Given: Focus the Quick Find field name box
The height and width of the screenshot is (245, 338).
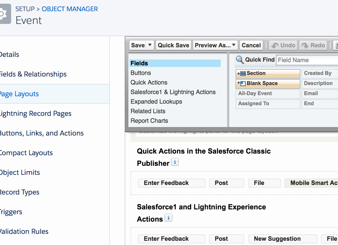Looking at the screenshot, I should pyautogui.click(x=307, y=60).
